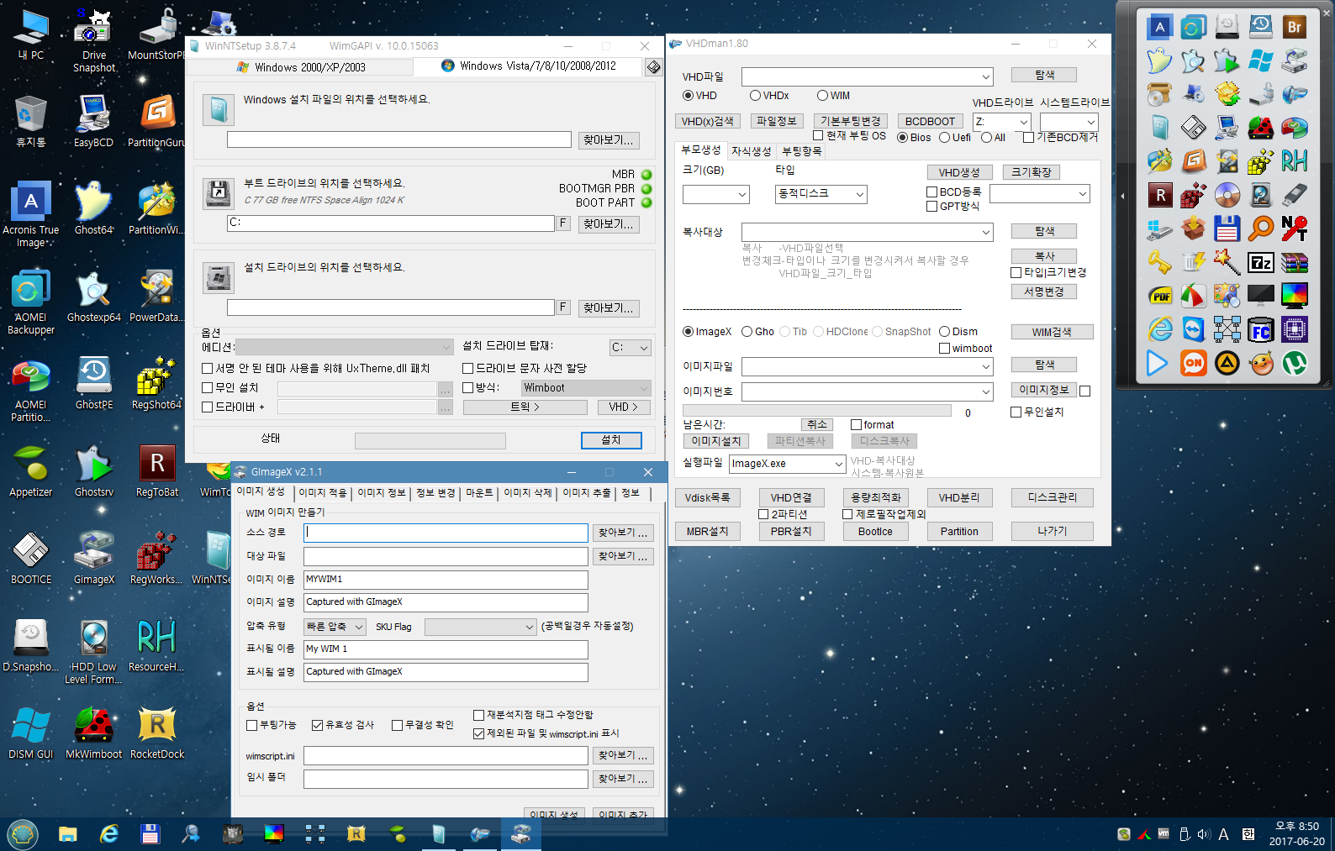Click the BCDBOOT button in VHDman

click(930, 122)
